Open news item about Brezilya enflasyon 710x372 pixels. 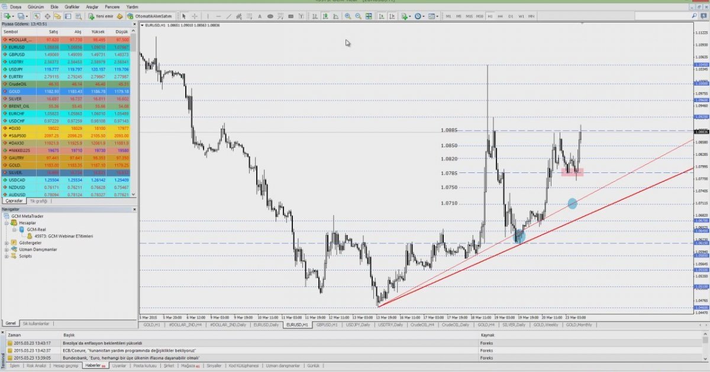[x=102, y=342]
